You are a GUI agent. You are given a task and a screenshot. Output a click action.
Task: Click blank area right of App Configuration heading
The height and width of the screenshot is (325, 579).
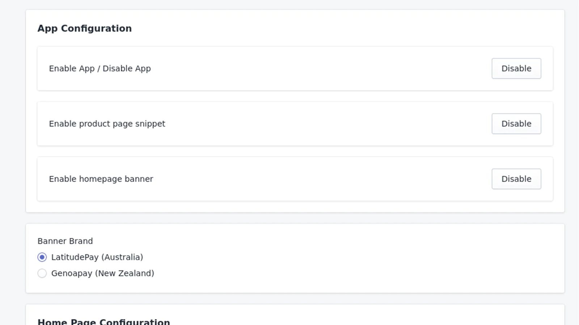click(326, 29)
